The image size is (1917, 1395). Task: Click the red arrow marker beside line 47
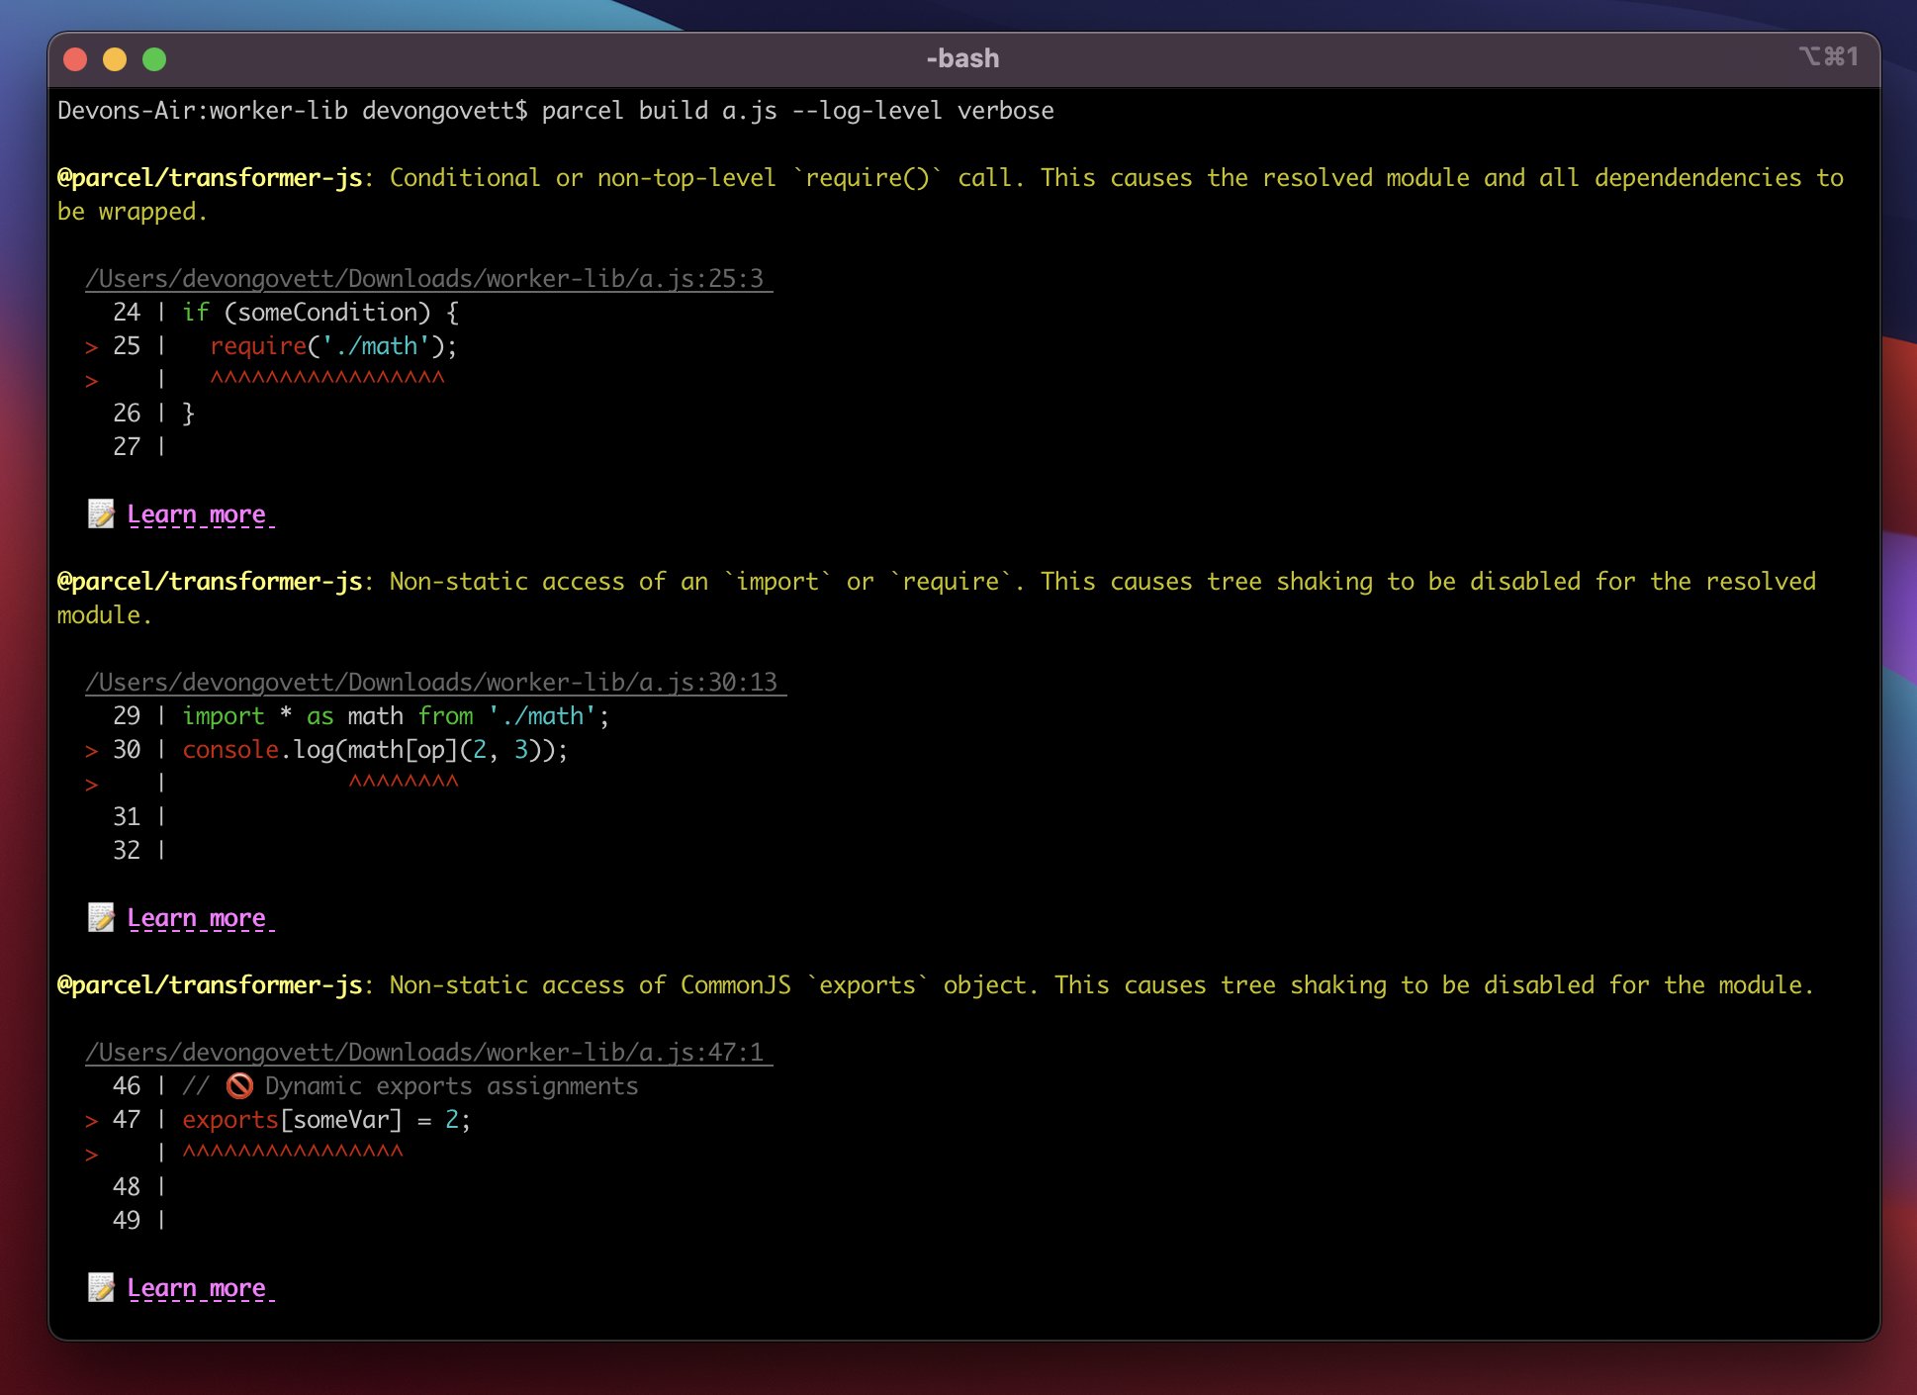click(x=92, y=1120)
